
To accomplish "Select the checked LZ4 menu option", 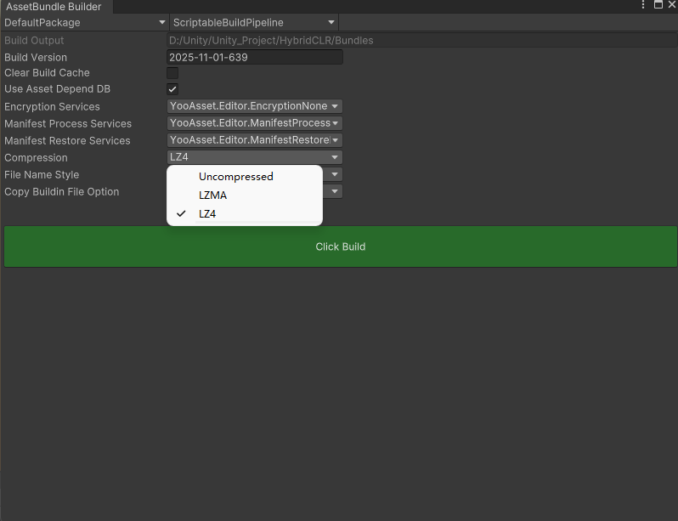I will [x=245, y=214].
